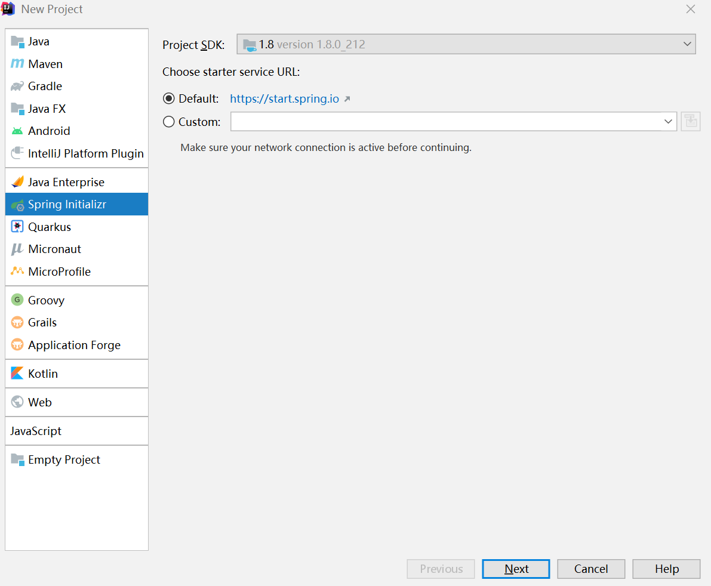Click the Help button
The image size is (711, 586).
(x=667, y=569)
